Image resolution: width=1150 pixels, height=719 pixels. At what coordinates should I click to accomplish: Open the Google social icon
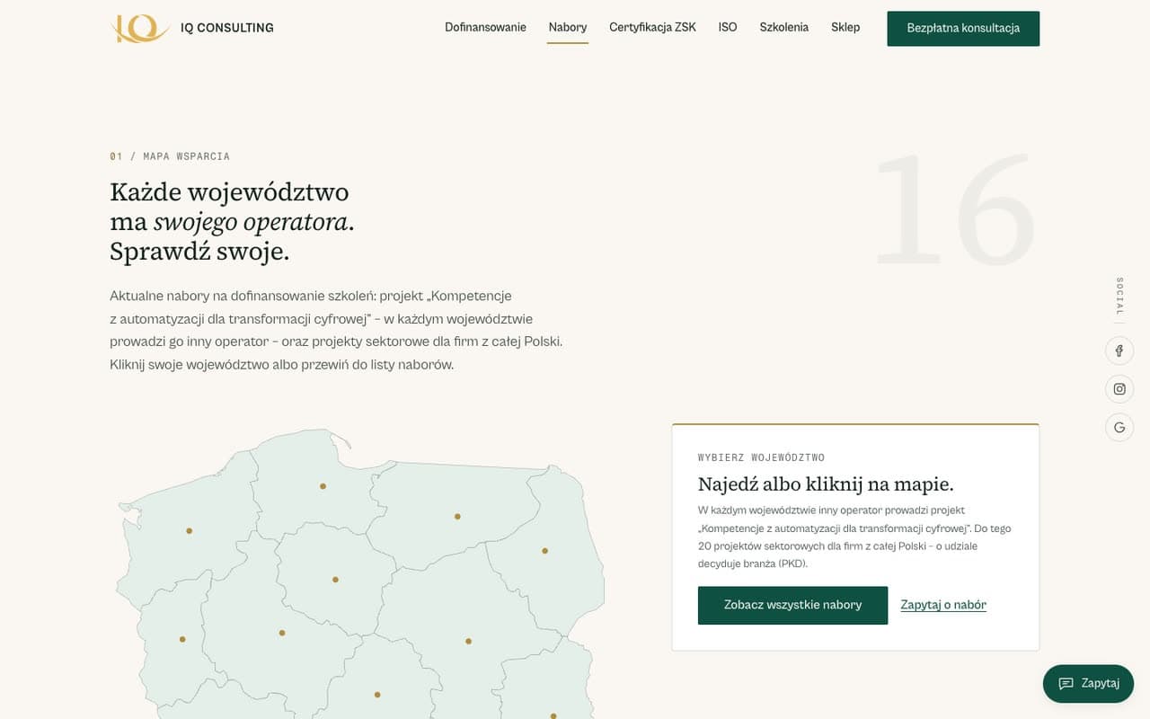coord(1119,427)
